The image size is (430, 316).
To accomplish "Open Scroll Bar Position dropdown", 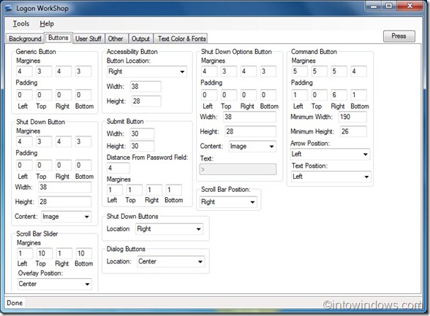I will pos(228,202).
